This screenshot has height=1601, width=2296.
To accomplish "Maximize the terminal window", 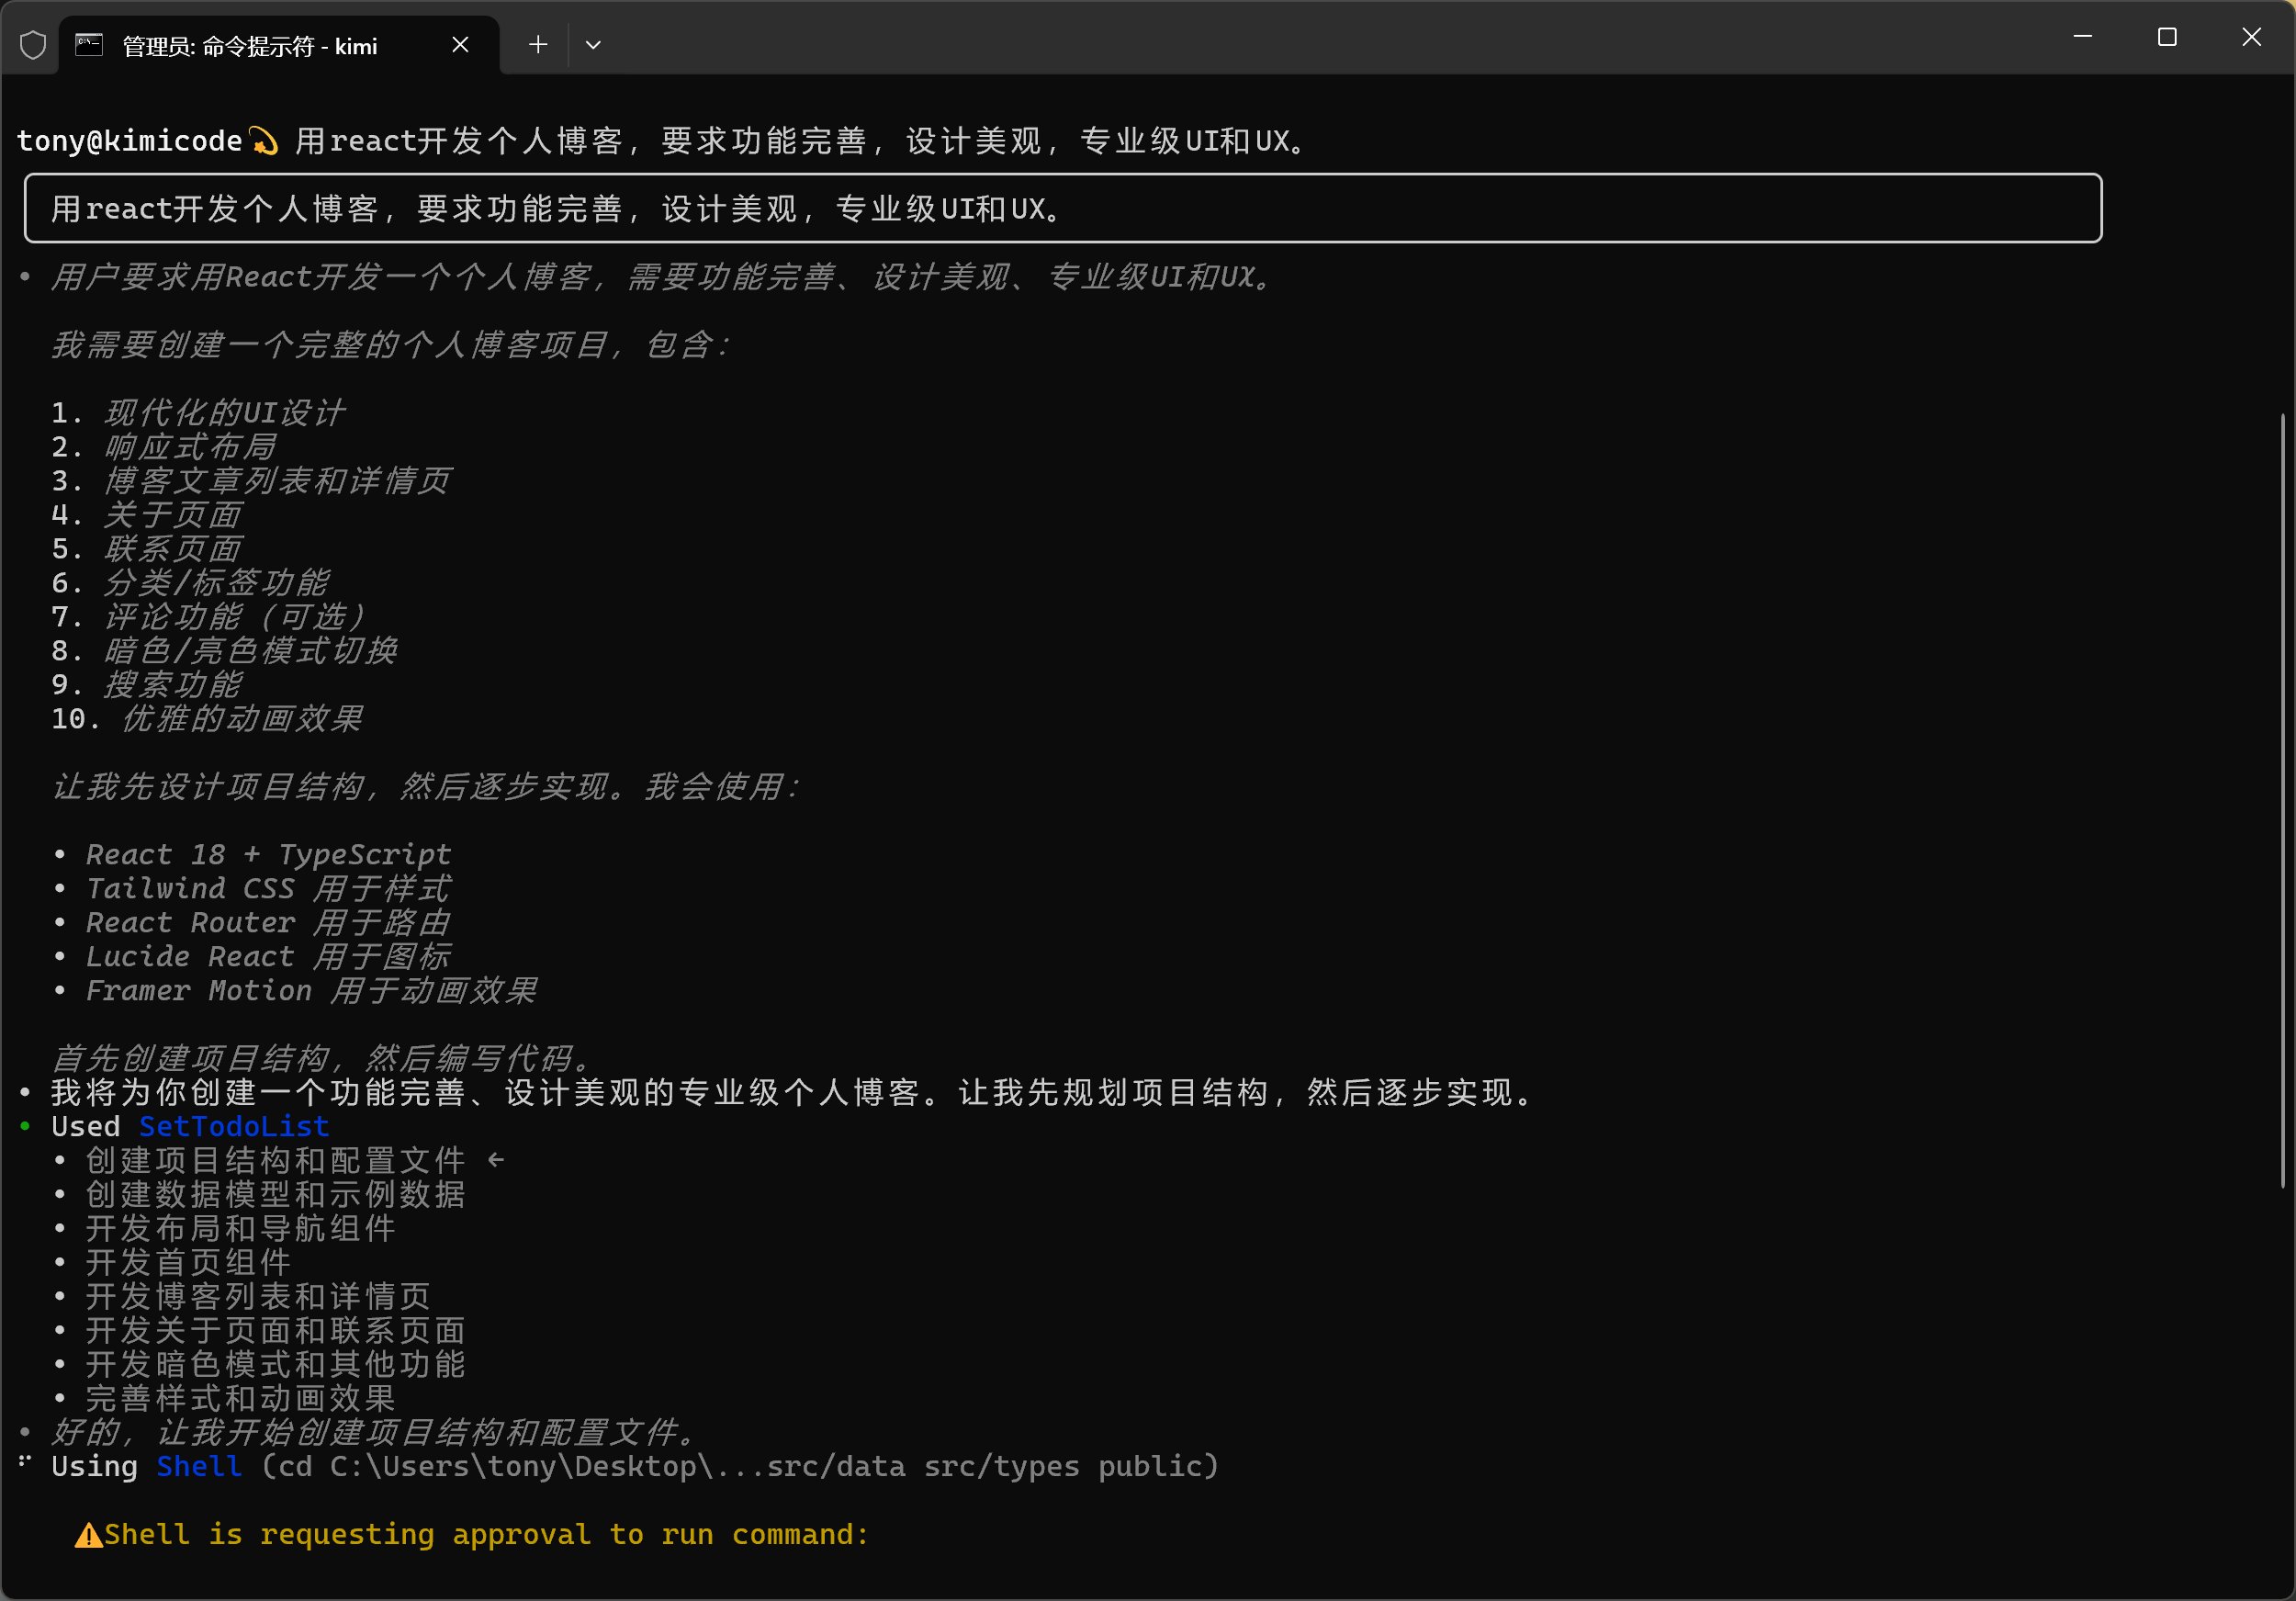I will point(2167,38).
